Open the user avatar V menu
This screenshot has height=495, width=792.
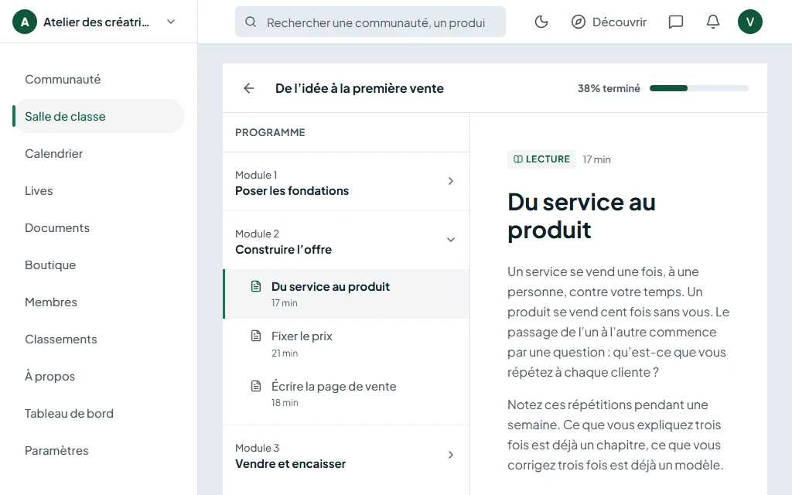[x=750, y=22]
